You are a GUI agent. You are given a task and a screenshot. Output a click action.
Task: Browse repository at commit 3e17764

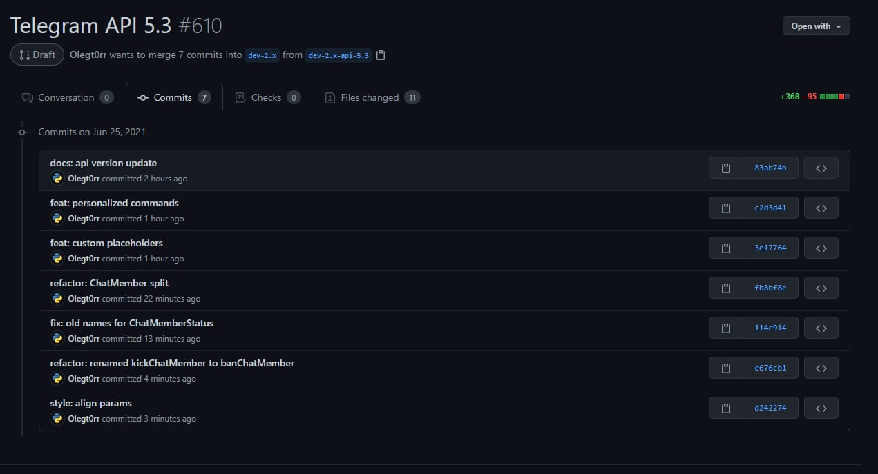pos(821,248)
